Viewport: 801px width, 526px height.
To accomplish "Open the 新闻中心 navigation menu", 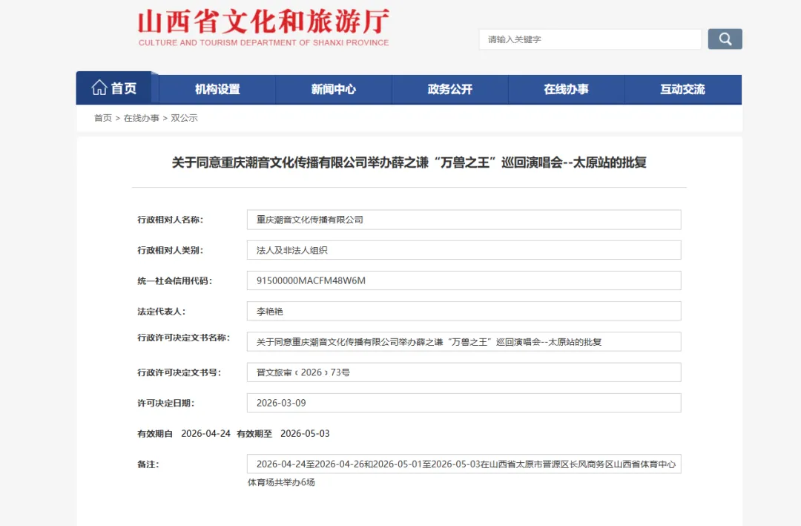I will pos(334,90).
